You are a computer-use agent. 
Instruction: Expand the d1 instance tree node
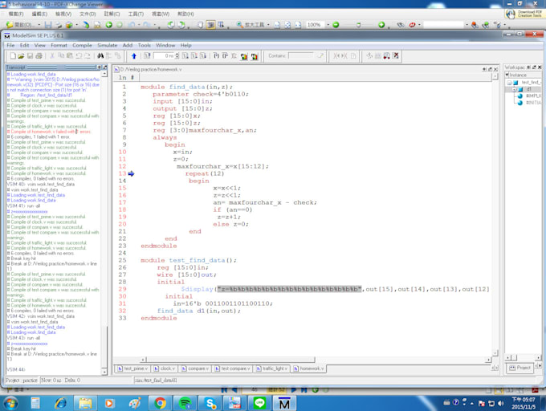click(x=515, y=89)
